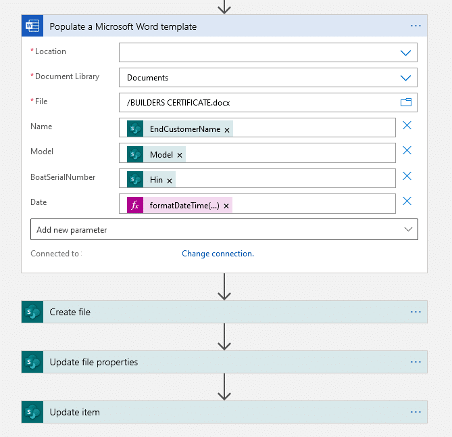
Task: Click the Word icon in action header
Action: click(x=32, y=26)
